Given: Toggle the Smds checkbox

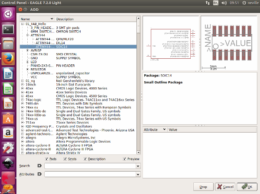Looking at the screenshot, I should tap(65, 159).
